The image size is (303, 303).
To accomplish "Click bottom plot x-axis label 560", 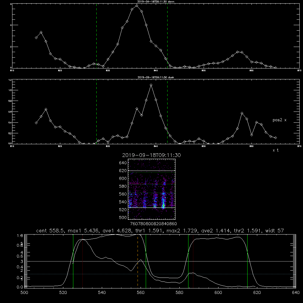I will [x=141, y=293].
